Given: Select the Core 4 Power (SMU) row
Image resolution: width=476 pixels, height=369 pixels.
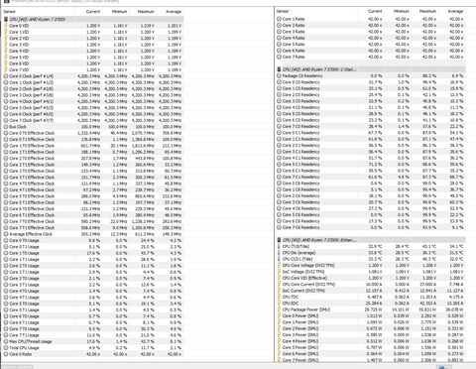Looking at the screenshot, I should 371,341.
